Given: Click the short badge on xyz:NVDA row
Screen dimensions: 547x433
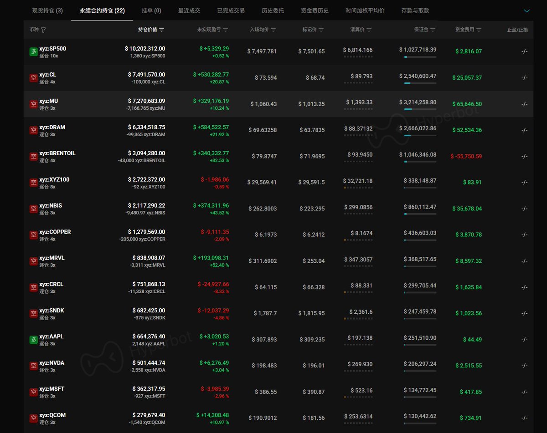Looking at the screenshot, I should pyautogui.click(x=33, y=366).
